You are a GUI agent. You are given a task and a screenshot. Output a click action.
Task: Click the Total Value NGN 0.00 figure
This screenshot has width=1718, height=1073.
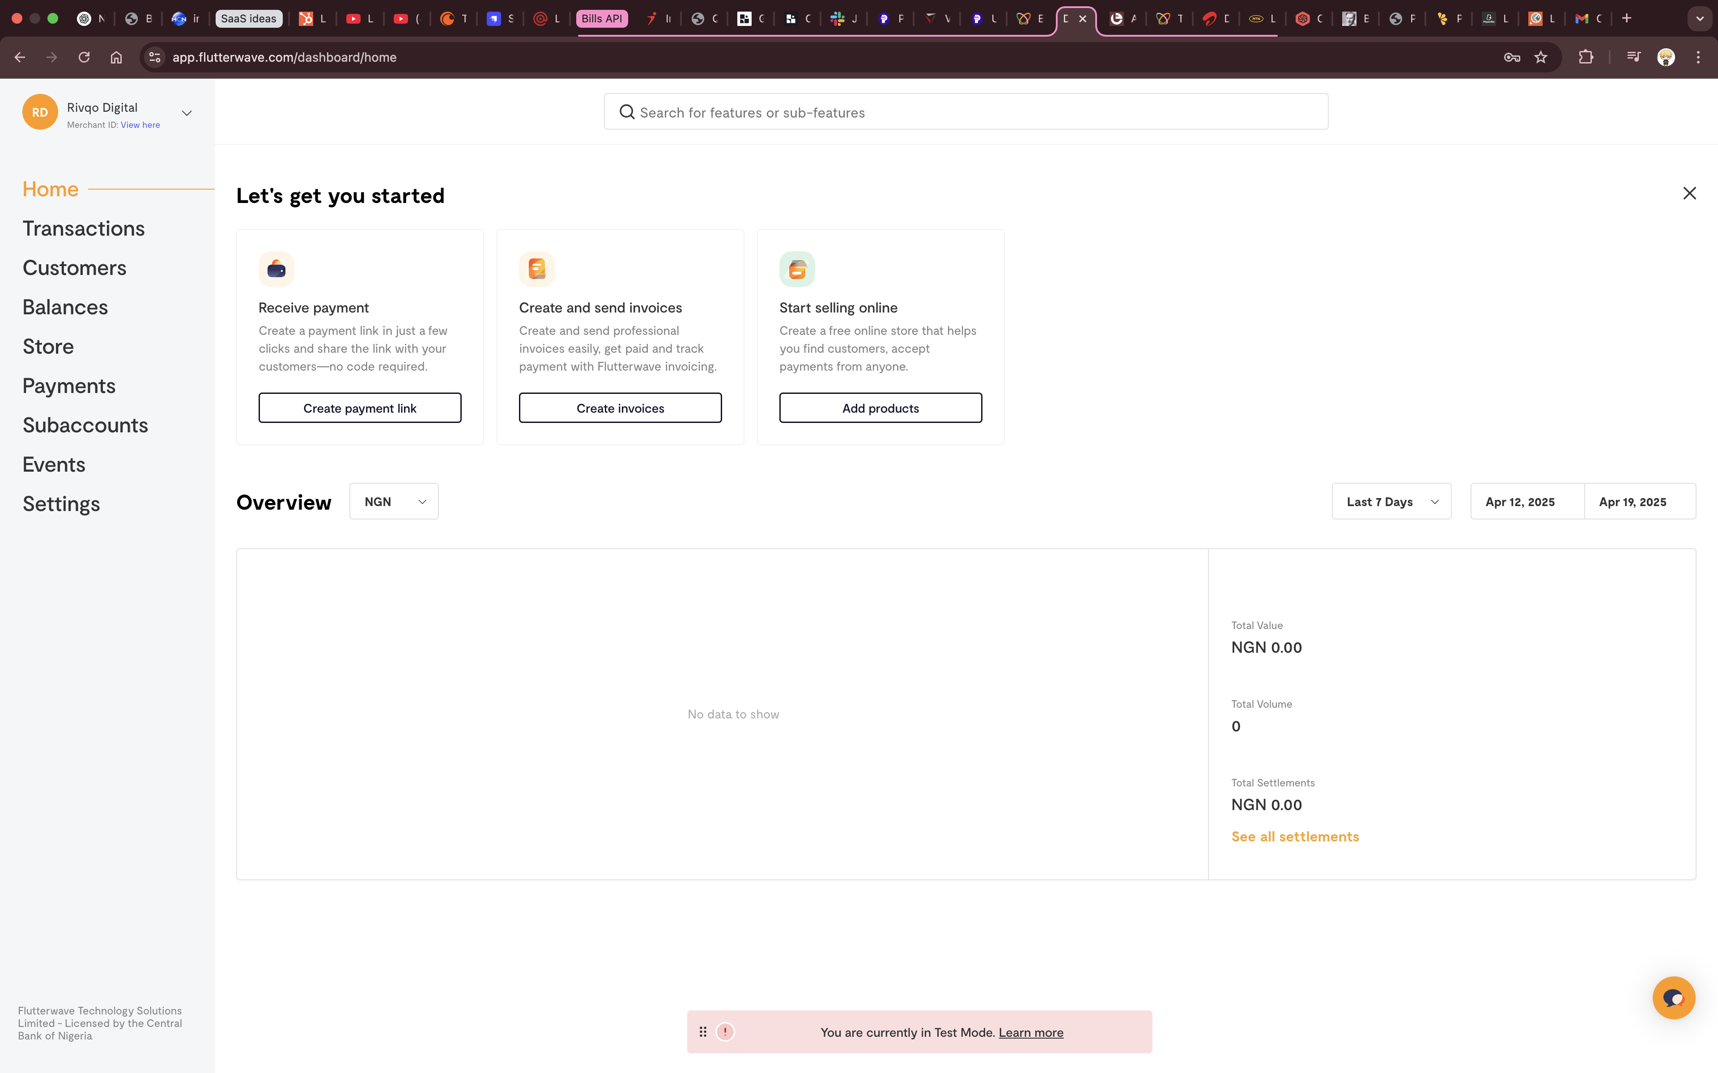(x=1267, y=648)
